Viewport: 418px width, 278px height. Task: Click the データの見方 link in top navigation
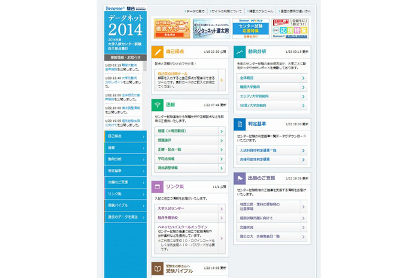pyautogui.click(x=195, y=11)
